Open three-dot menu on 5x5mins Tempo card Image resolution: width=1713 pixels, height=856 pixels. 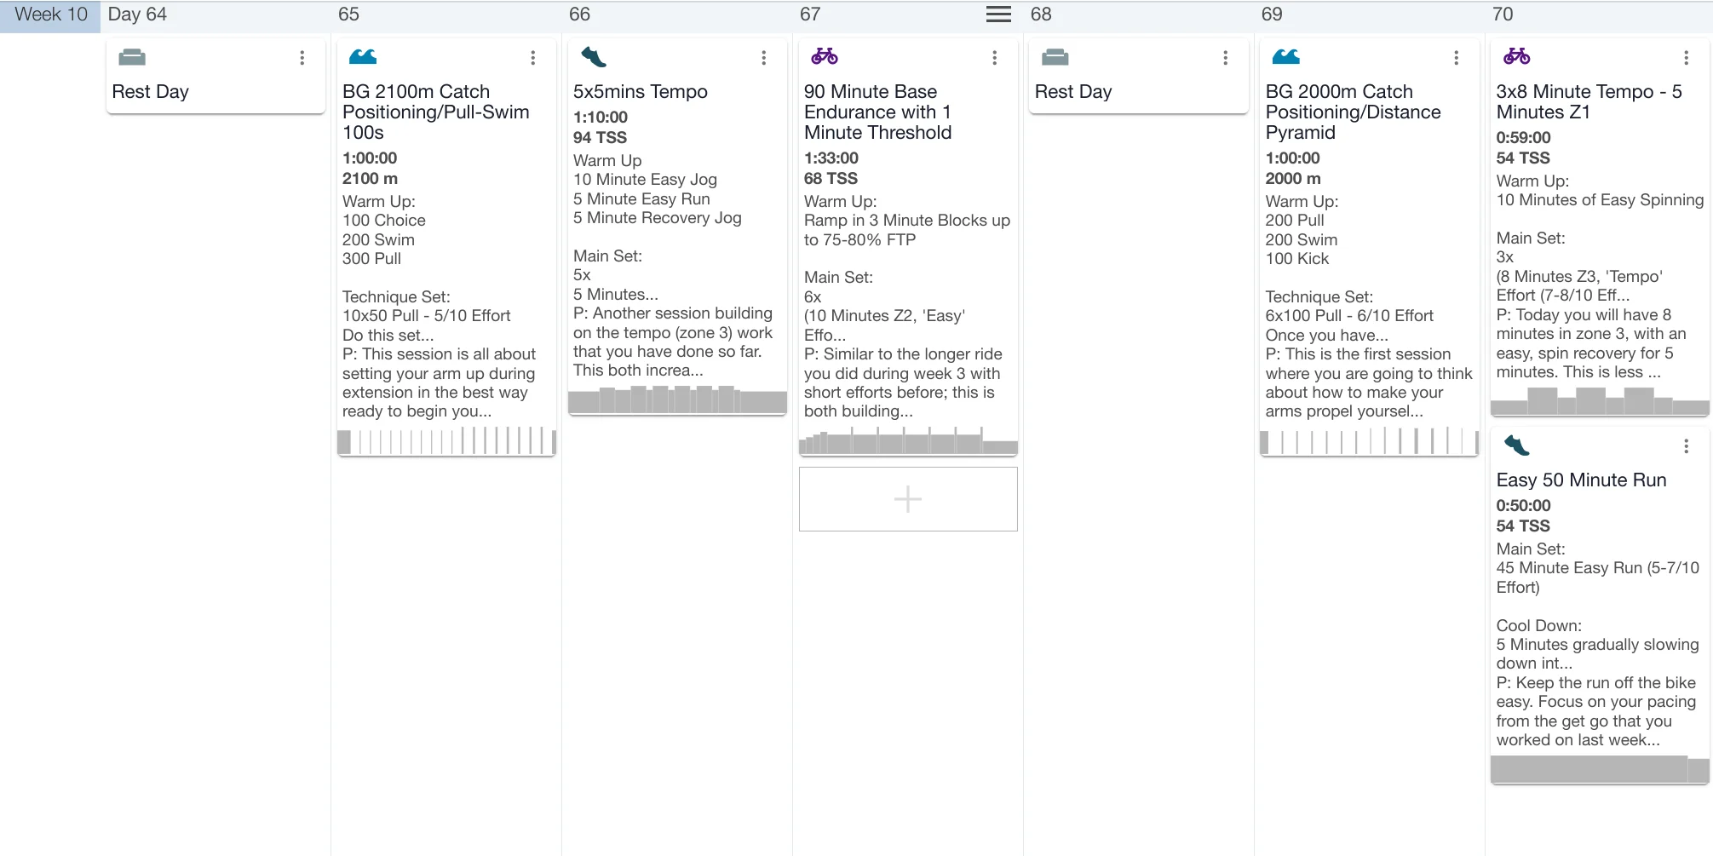(764, 58)
